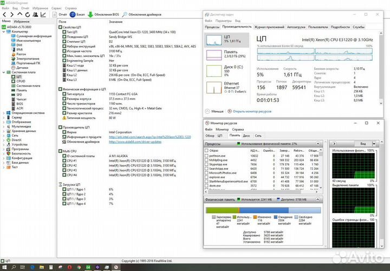
Task: Click Обновления BIOS toolbar button
Action: tap(103, 15)
